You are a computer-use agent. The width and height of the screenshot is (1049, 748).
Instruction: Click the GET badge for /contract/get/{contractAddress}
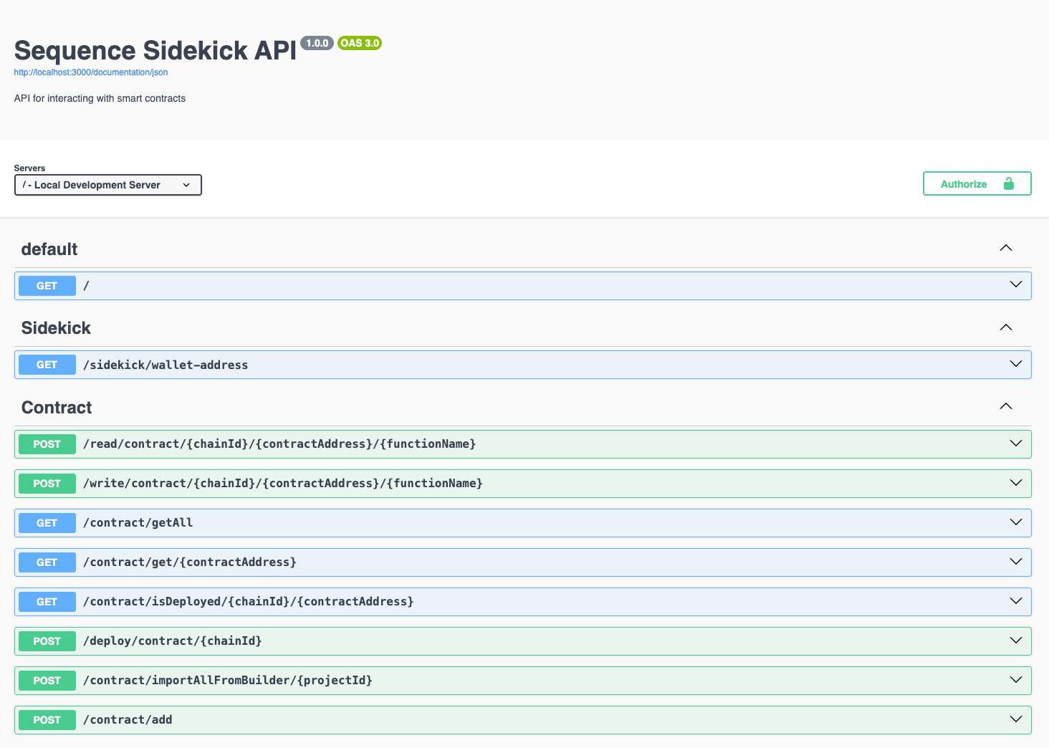tap(47, 562)
